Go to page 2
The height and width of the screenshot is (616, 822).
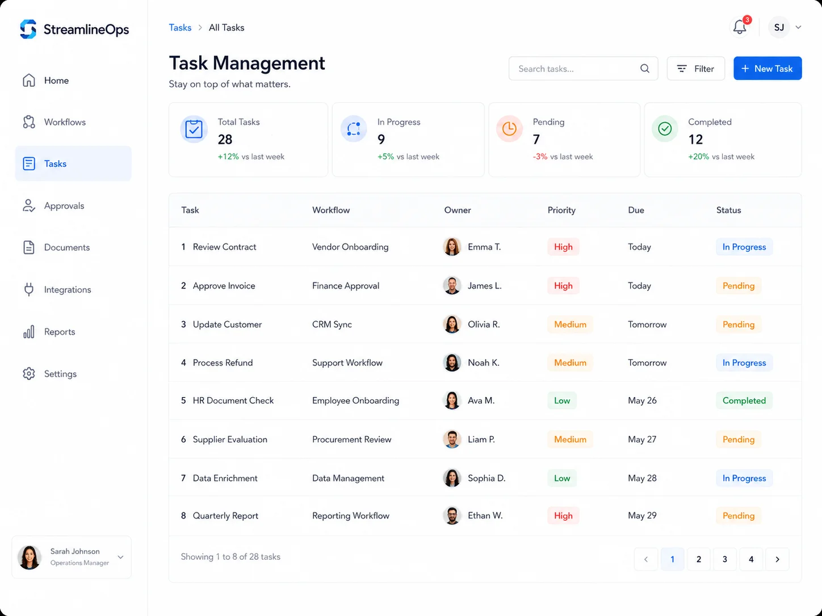click(x=699, y=559)
